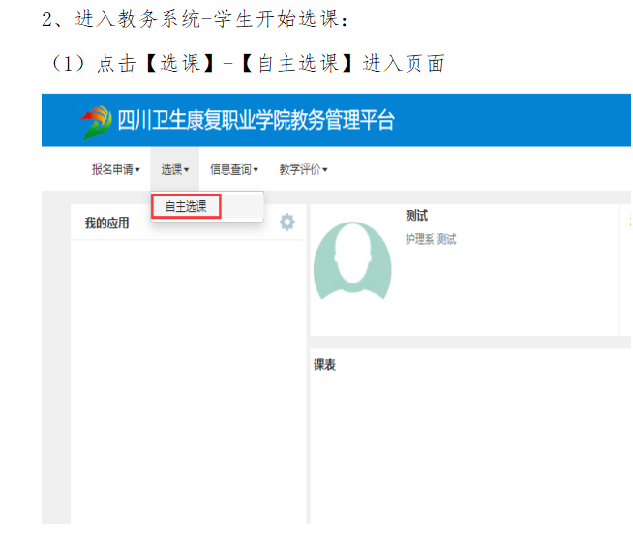This screenshot has width=633, height=536.
Task: Click the 四川卫生康复职业学院教务管理平台 title
Action: click(256, 121)
